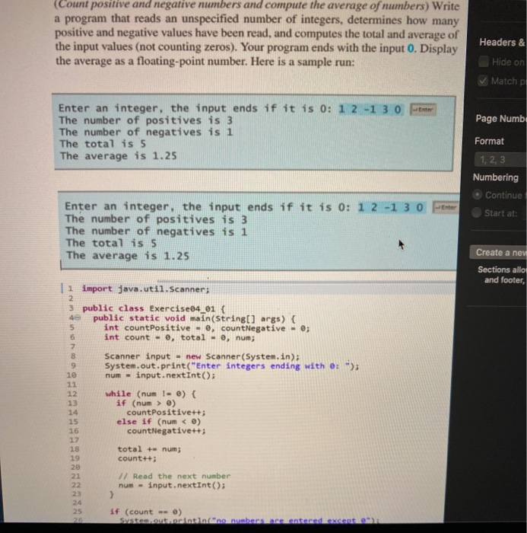Click 'public static void main' code line

[x=194, y=318]
